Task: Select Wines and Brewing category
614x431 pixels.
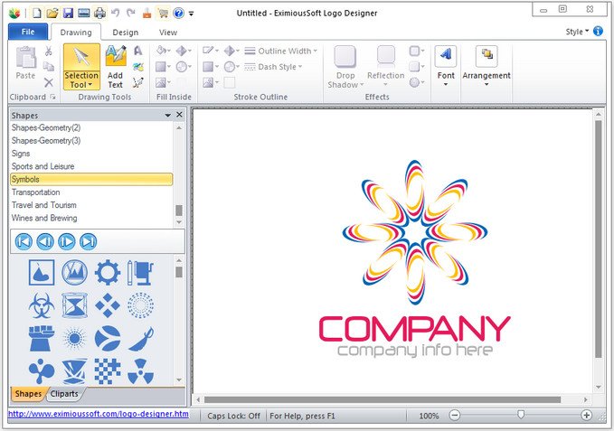Action: tap(91, 218)
